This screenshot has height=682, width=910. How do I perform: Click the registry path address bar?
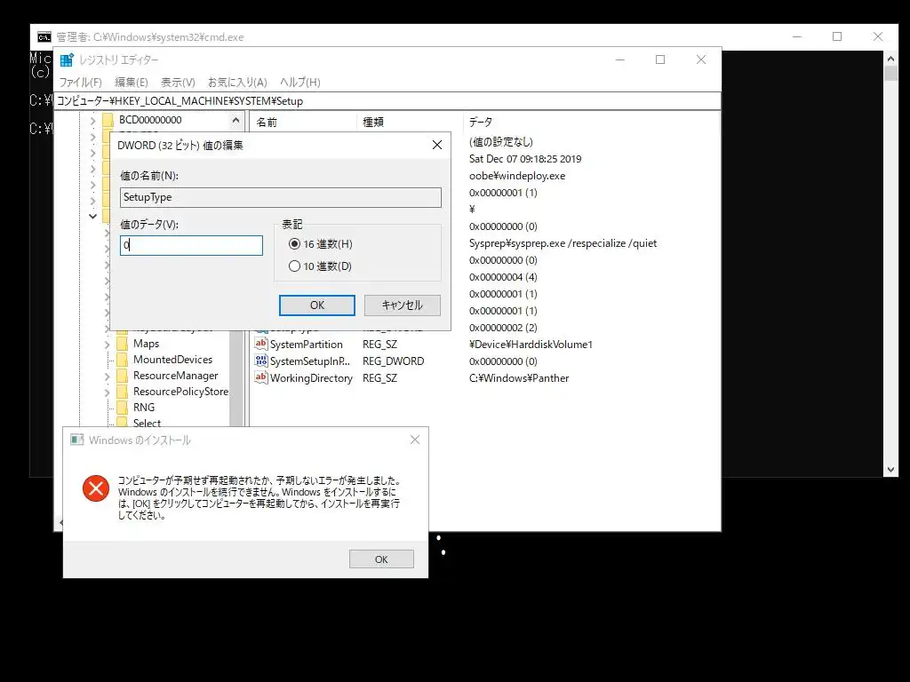(387, 101)
